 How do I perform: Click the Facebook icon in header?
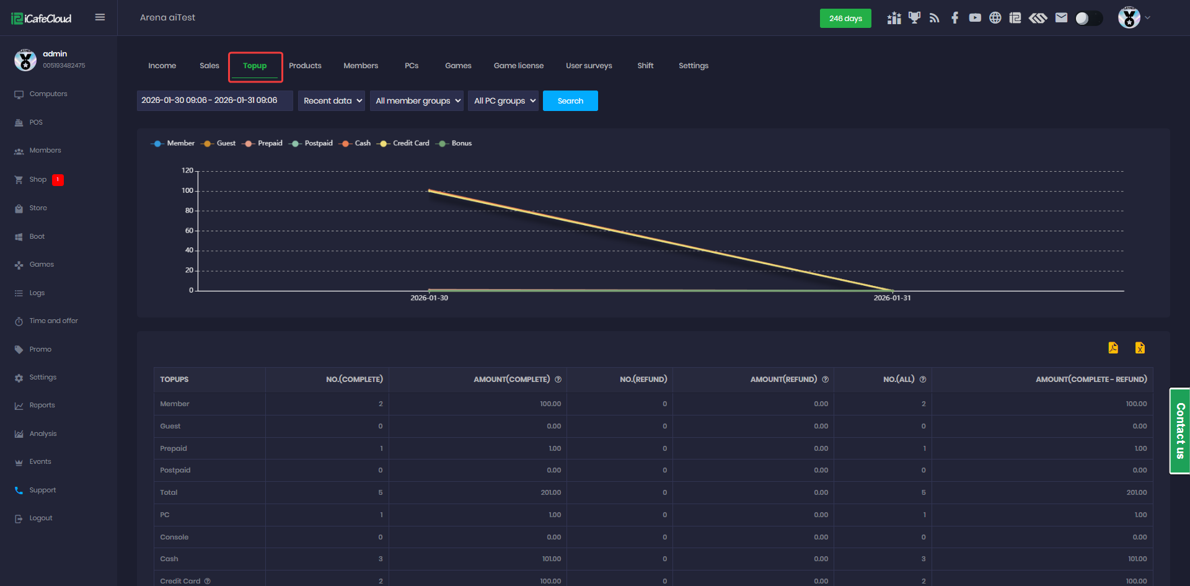pyautogui.click(x=955, y=18)
